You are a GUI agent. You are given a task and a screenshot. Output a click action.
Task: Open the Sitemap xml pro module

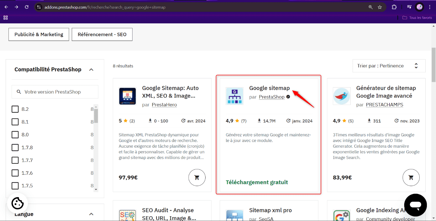point(270,210)
